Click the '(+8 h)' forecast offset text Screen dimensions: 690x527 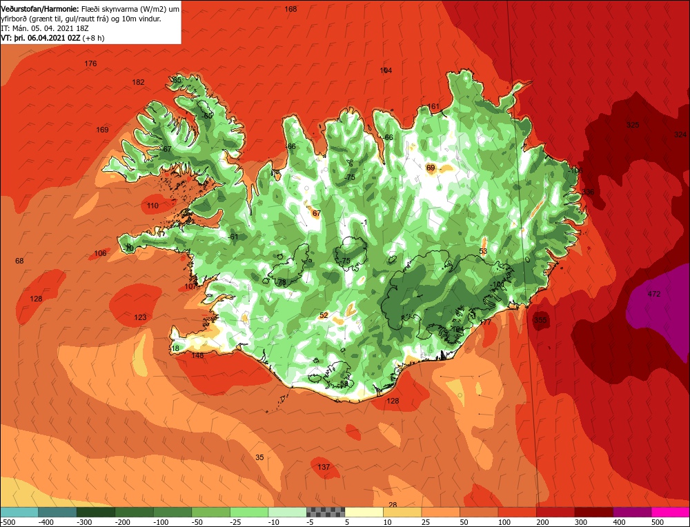click(93, 38)
